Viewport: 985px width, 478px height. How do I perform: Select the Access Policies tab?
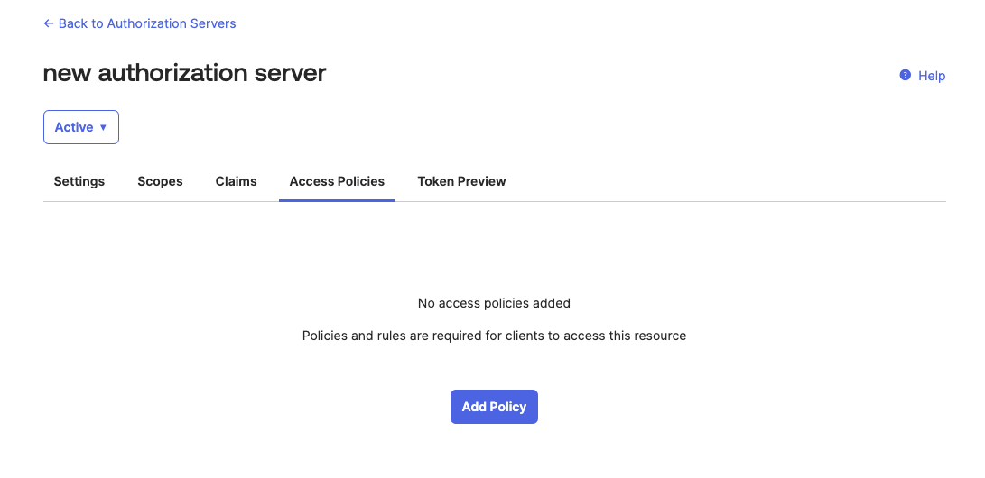point(337,181)
